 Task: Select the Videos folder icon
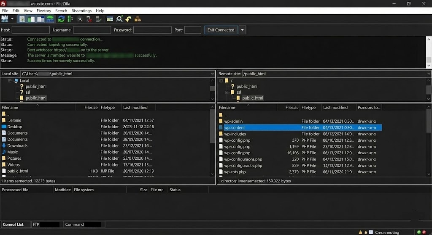click(x=4, y=165)
